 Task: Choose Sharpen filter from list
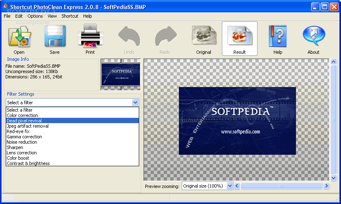pyautogui.click(x=72, y=147)
